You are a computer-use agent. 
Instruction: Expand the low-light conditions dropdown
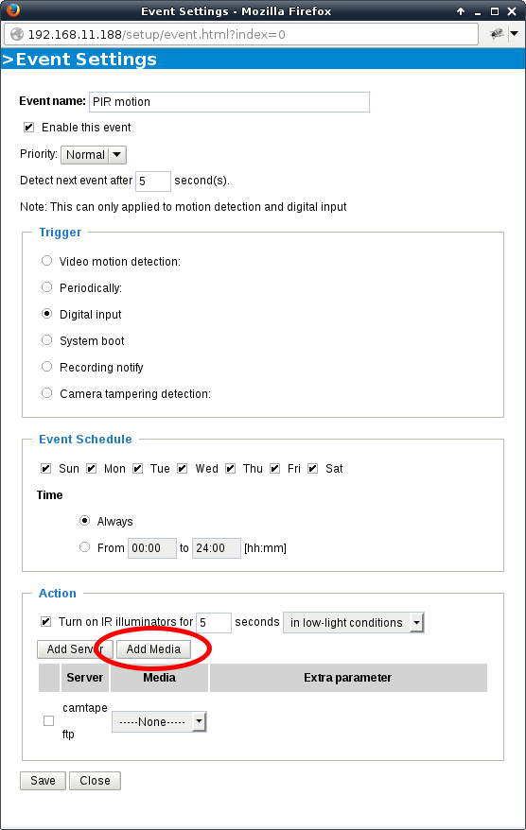point(354,622)
